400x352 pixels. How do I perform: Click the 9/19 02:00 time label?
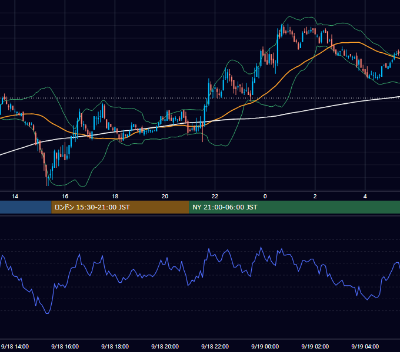(315, 346)
